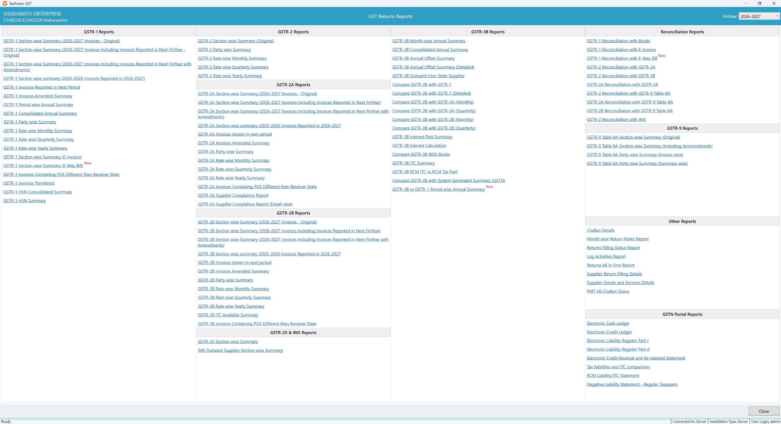Open GSTR-2A Supplier Complaince Report link
This screenshot has width=781, height=424.
tap(233, 196)
